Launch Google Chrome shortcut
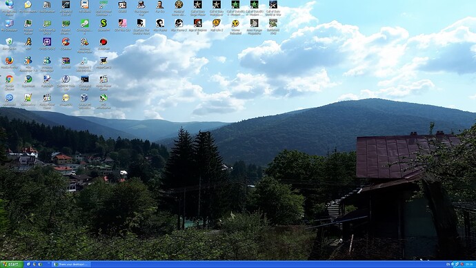The image size is (476, 268). (9, 79)
